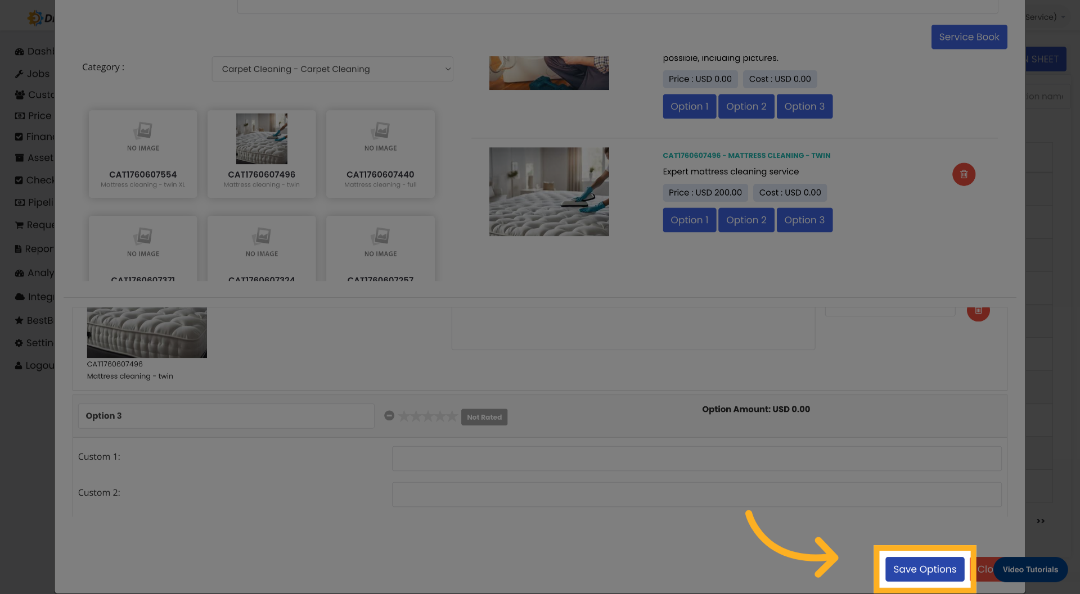This screenshot has height=594, width=1080.
Task: Select the Jobs wrench icon in sidebar
Action: (x=20, y=73)
